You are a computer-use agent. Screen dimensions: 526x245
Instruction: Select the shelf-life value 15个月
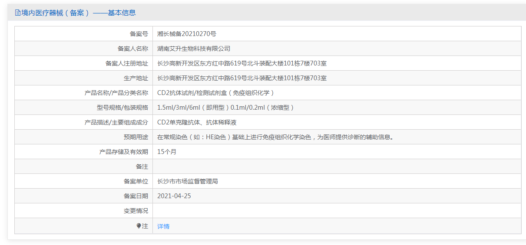click(x=167, y=152)
